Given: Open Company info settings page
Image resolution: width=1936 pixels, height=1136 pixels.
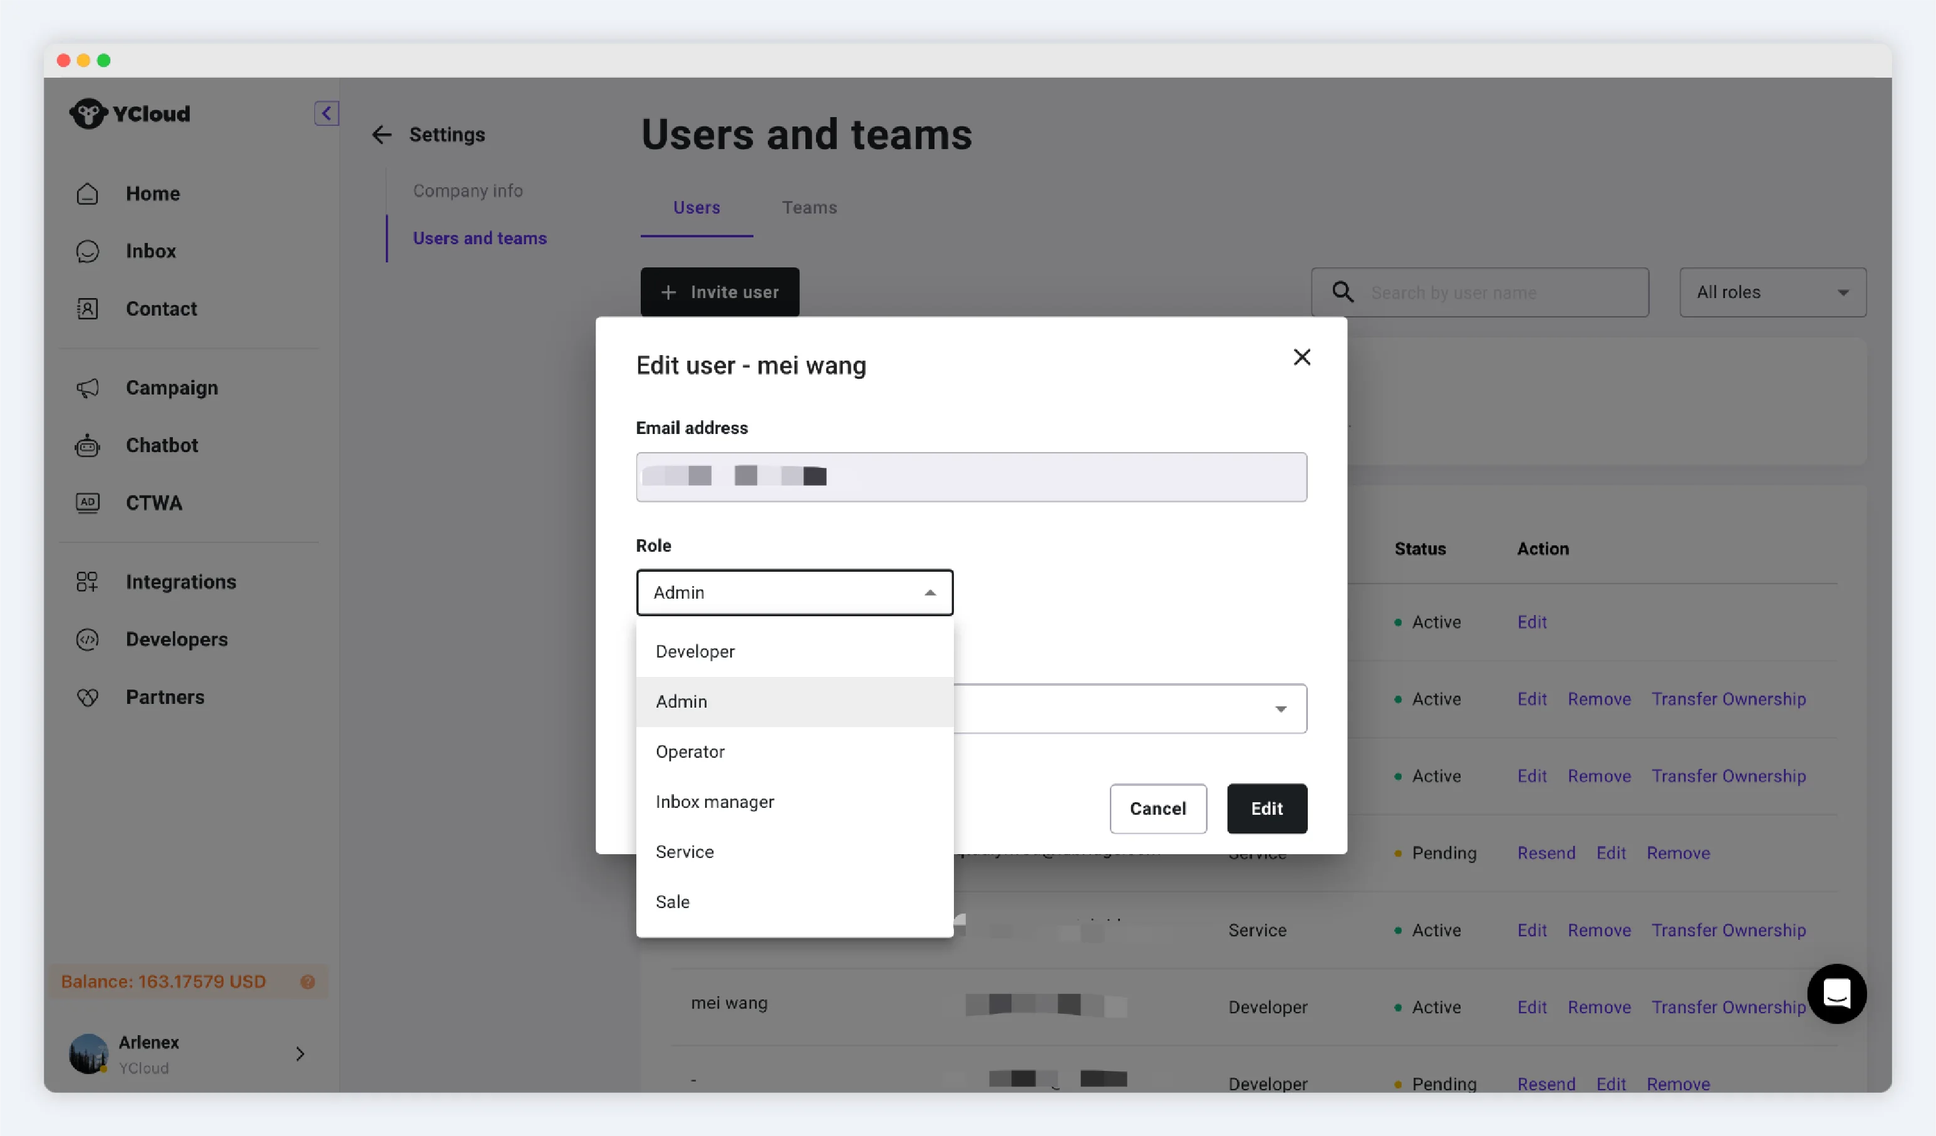Looking at the screenshot, I should (x=468, y=190).
